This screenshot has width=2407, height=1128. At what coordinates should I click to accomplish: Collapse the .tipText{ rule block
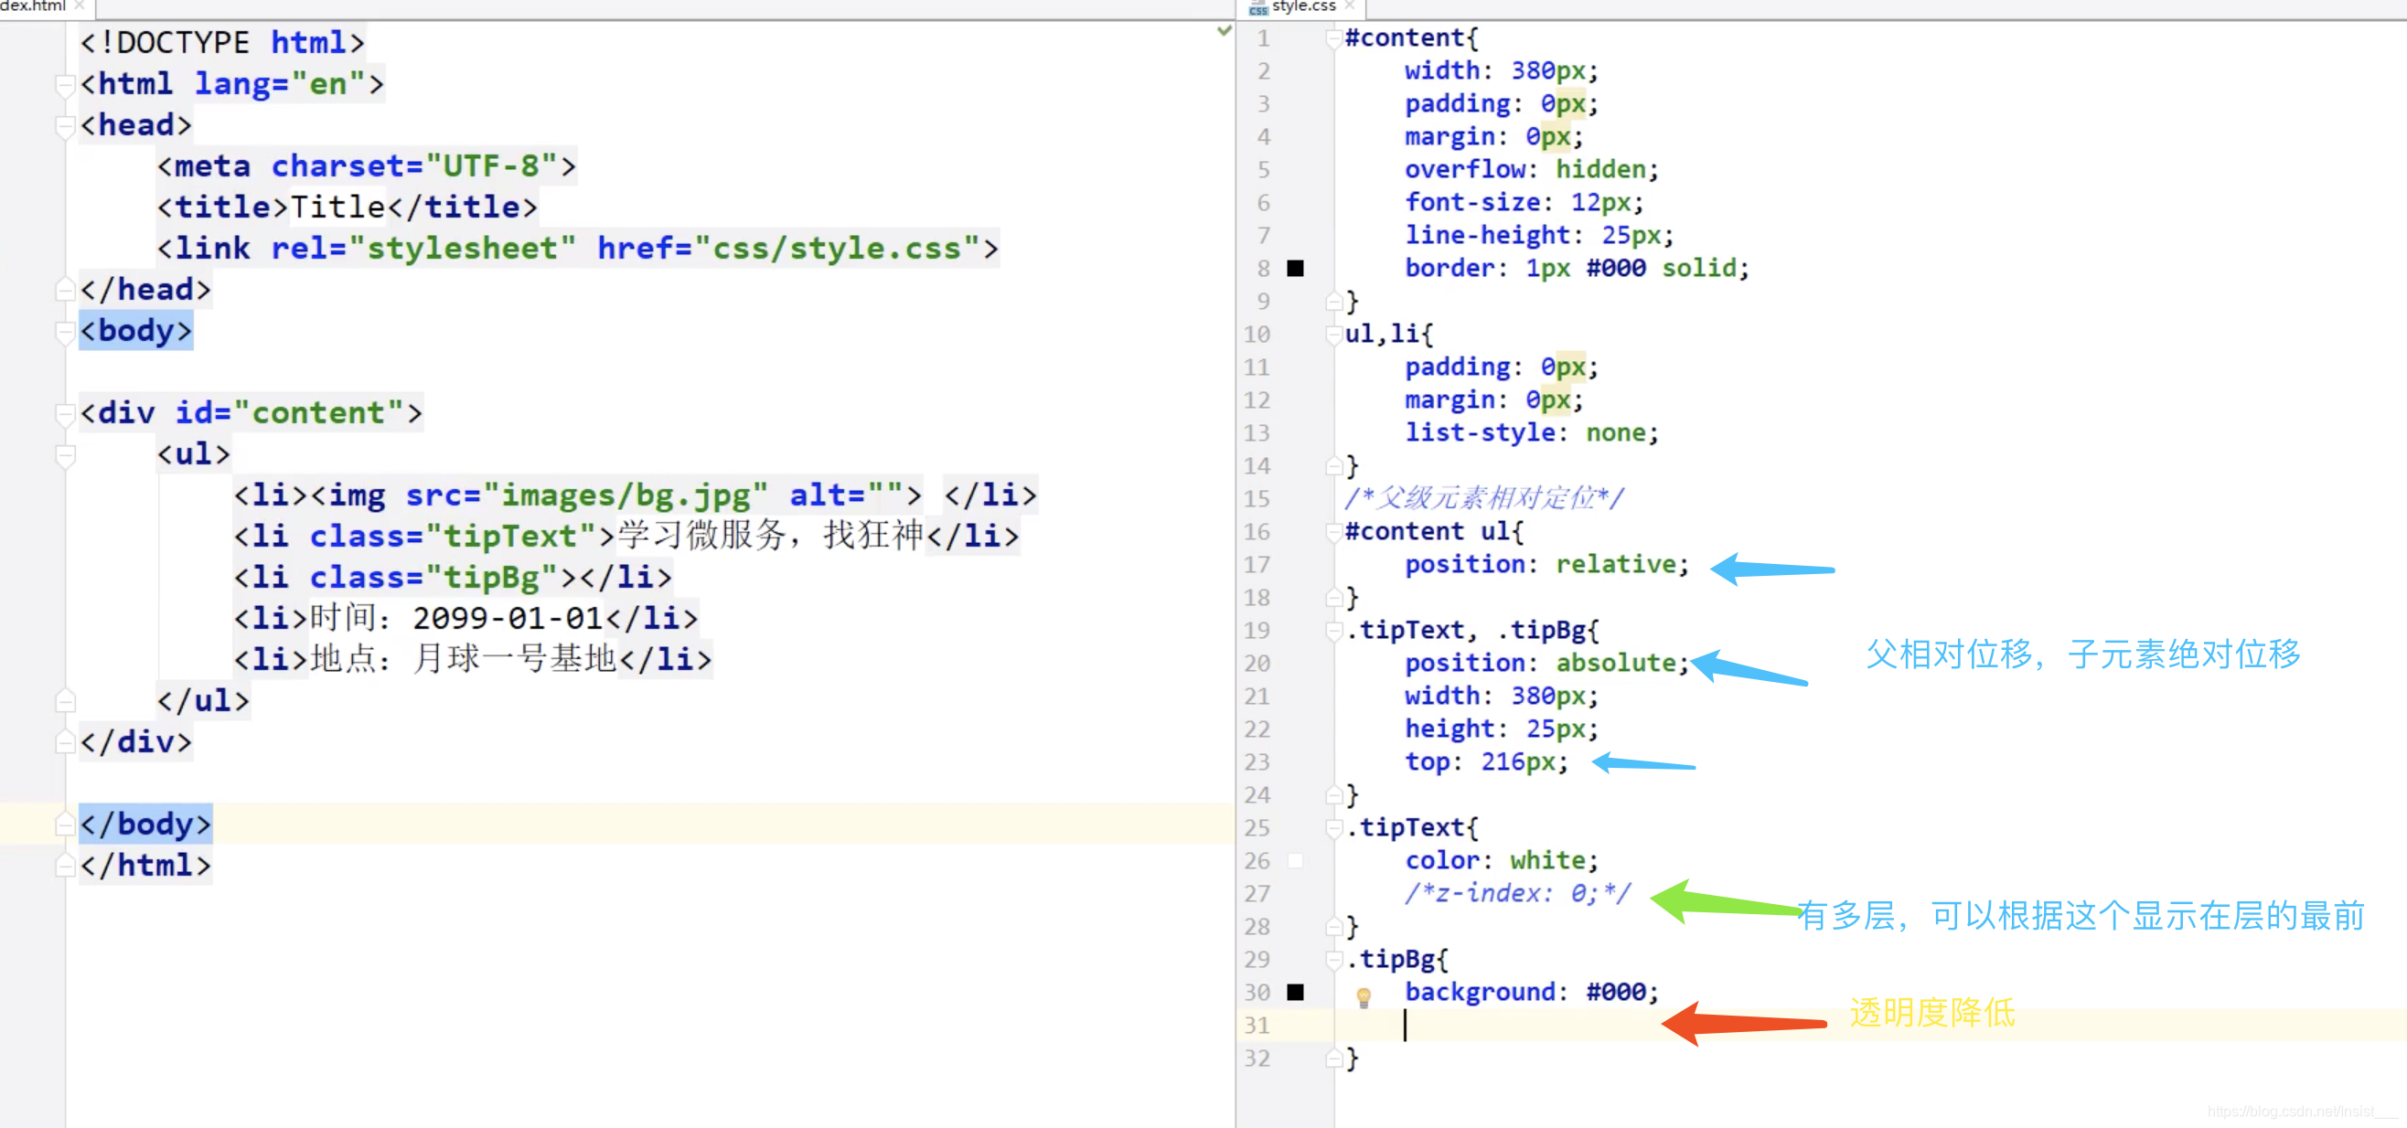click(x=1334, y=827)
